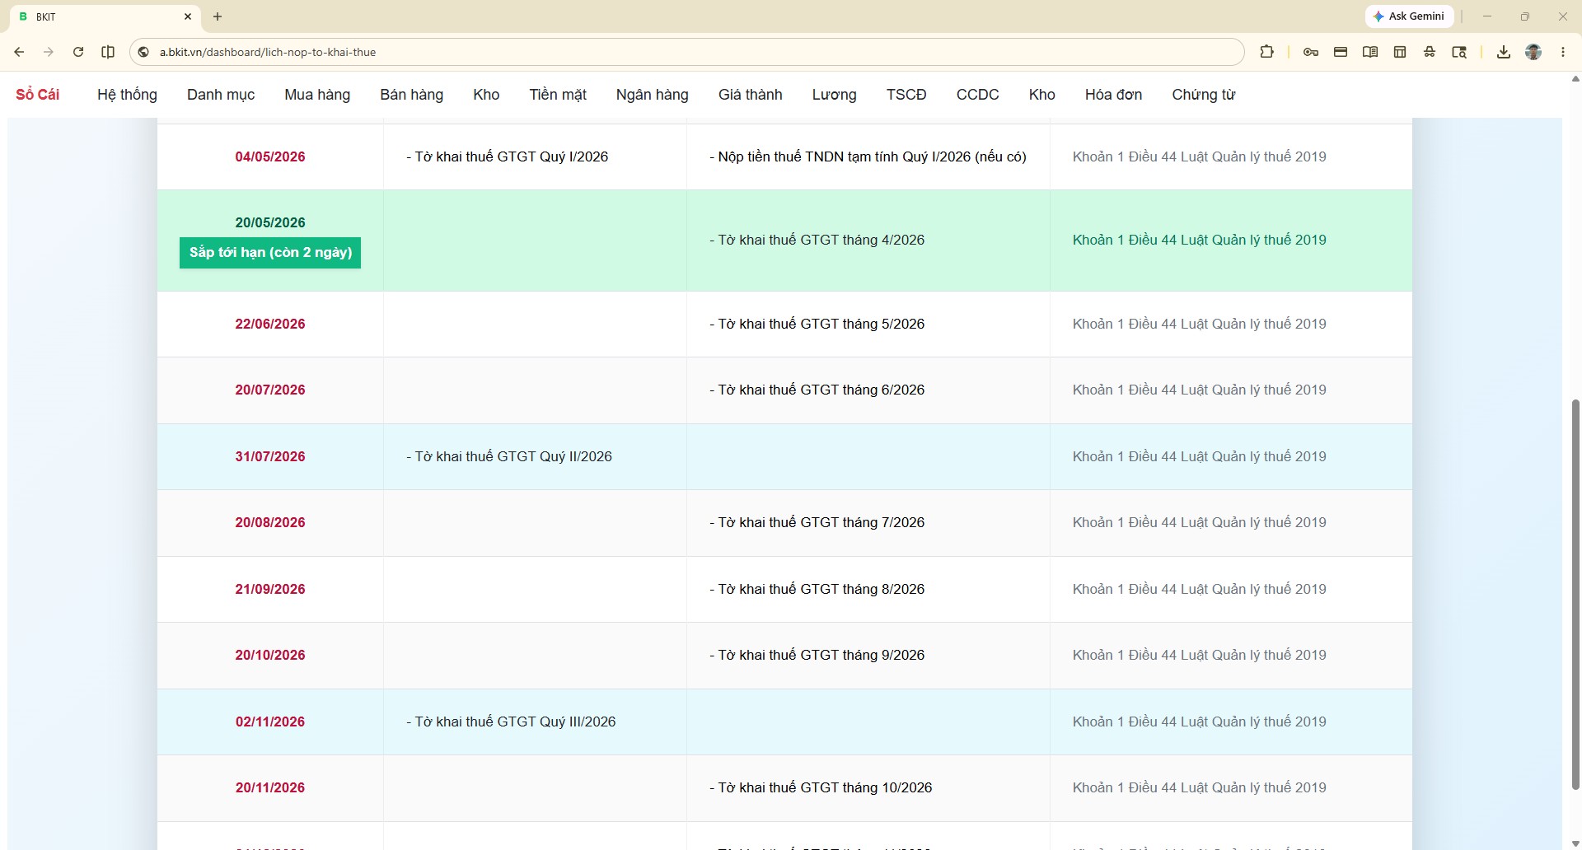Image resolution: width=1582 pixels, height=850 pixels.
Task: Open the Tiền mặt menu
Action: 558,95
